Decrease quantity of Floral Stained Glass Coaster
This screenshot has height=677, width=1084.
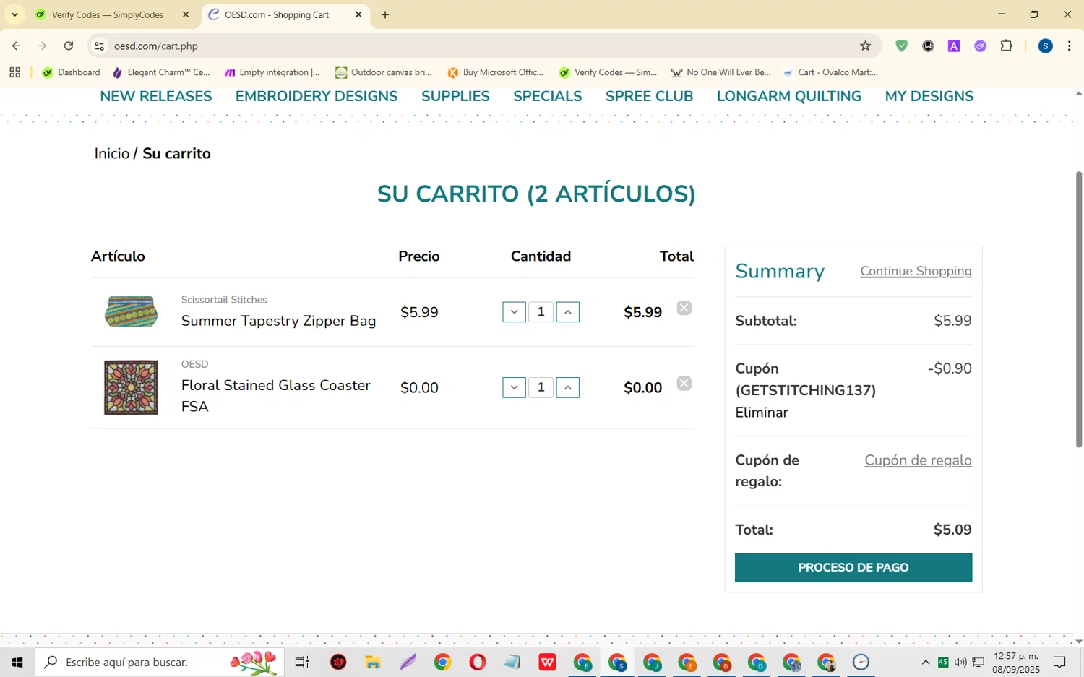(514, 387)
